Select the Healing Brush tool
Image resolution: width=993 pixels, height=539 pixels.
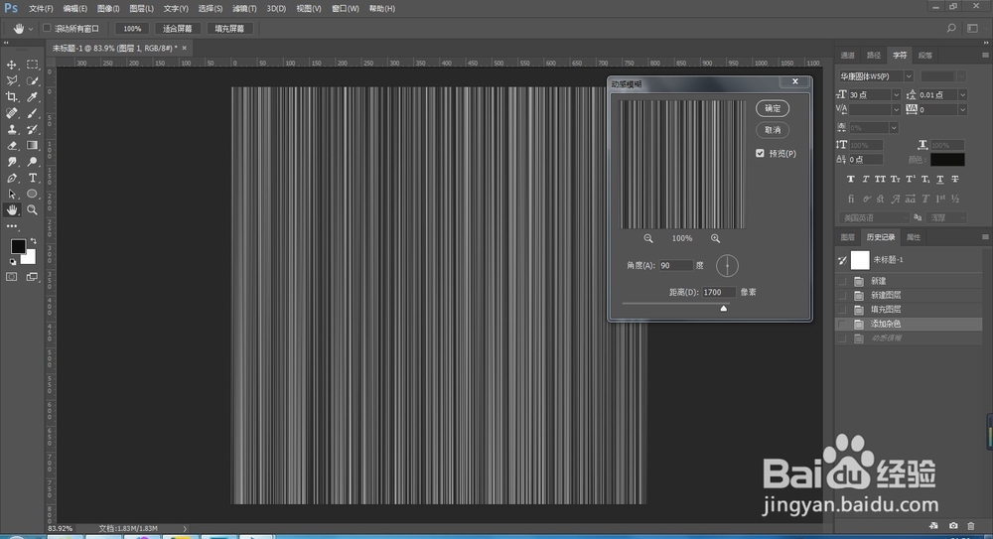click(x=11, y=113)
